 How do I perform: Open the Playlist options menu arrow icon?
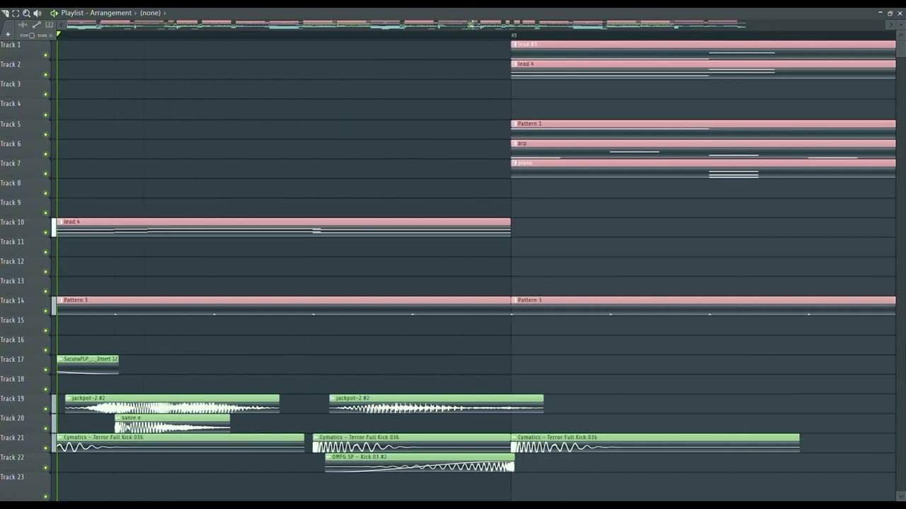click(5, 13)
